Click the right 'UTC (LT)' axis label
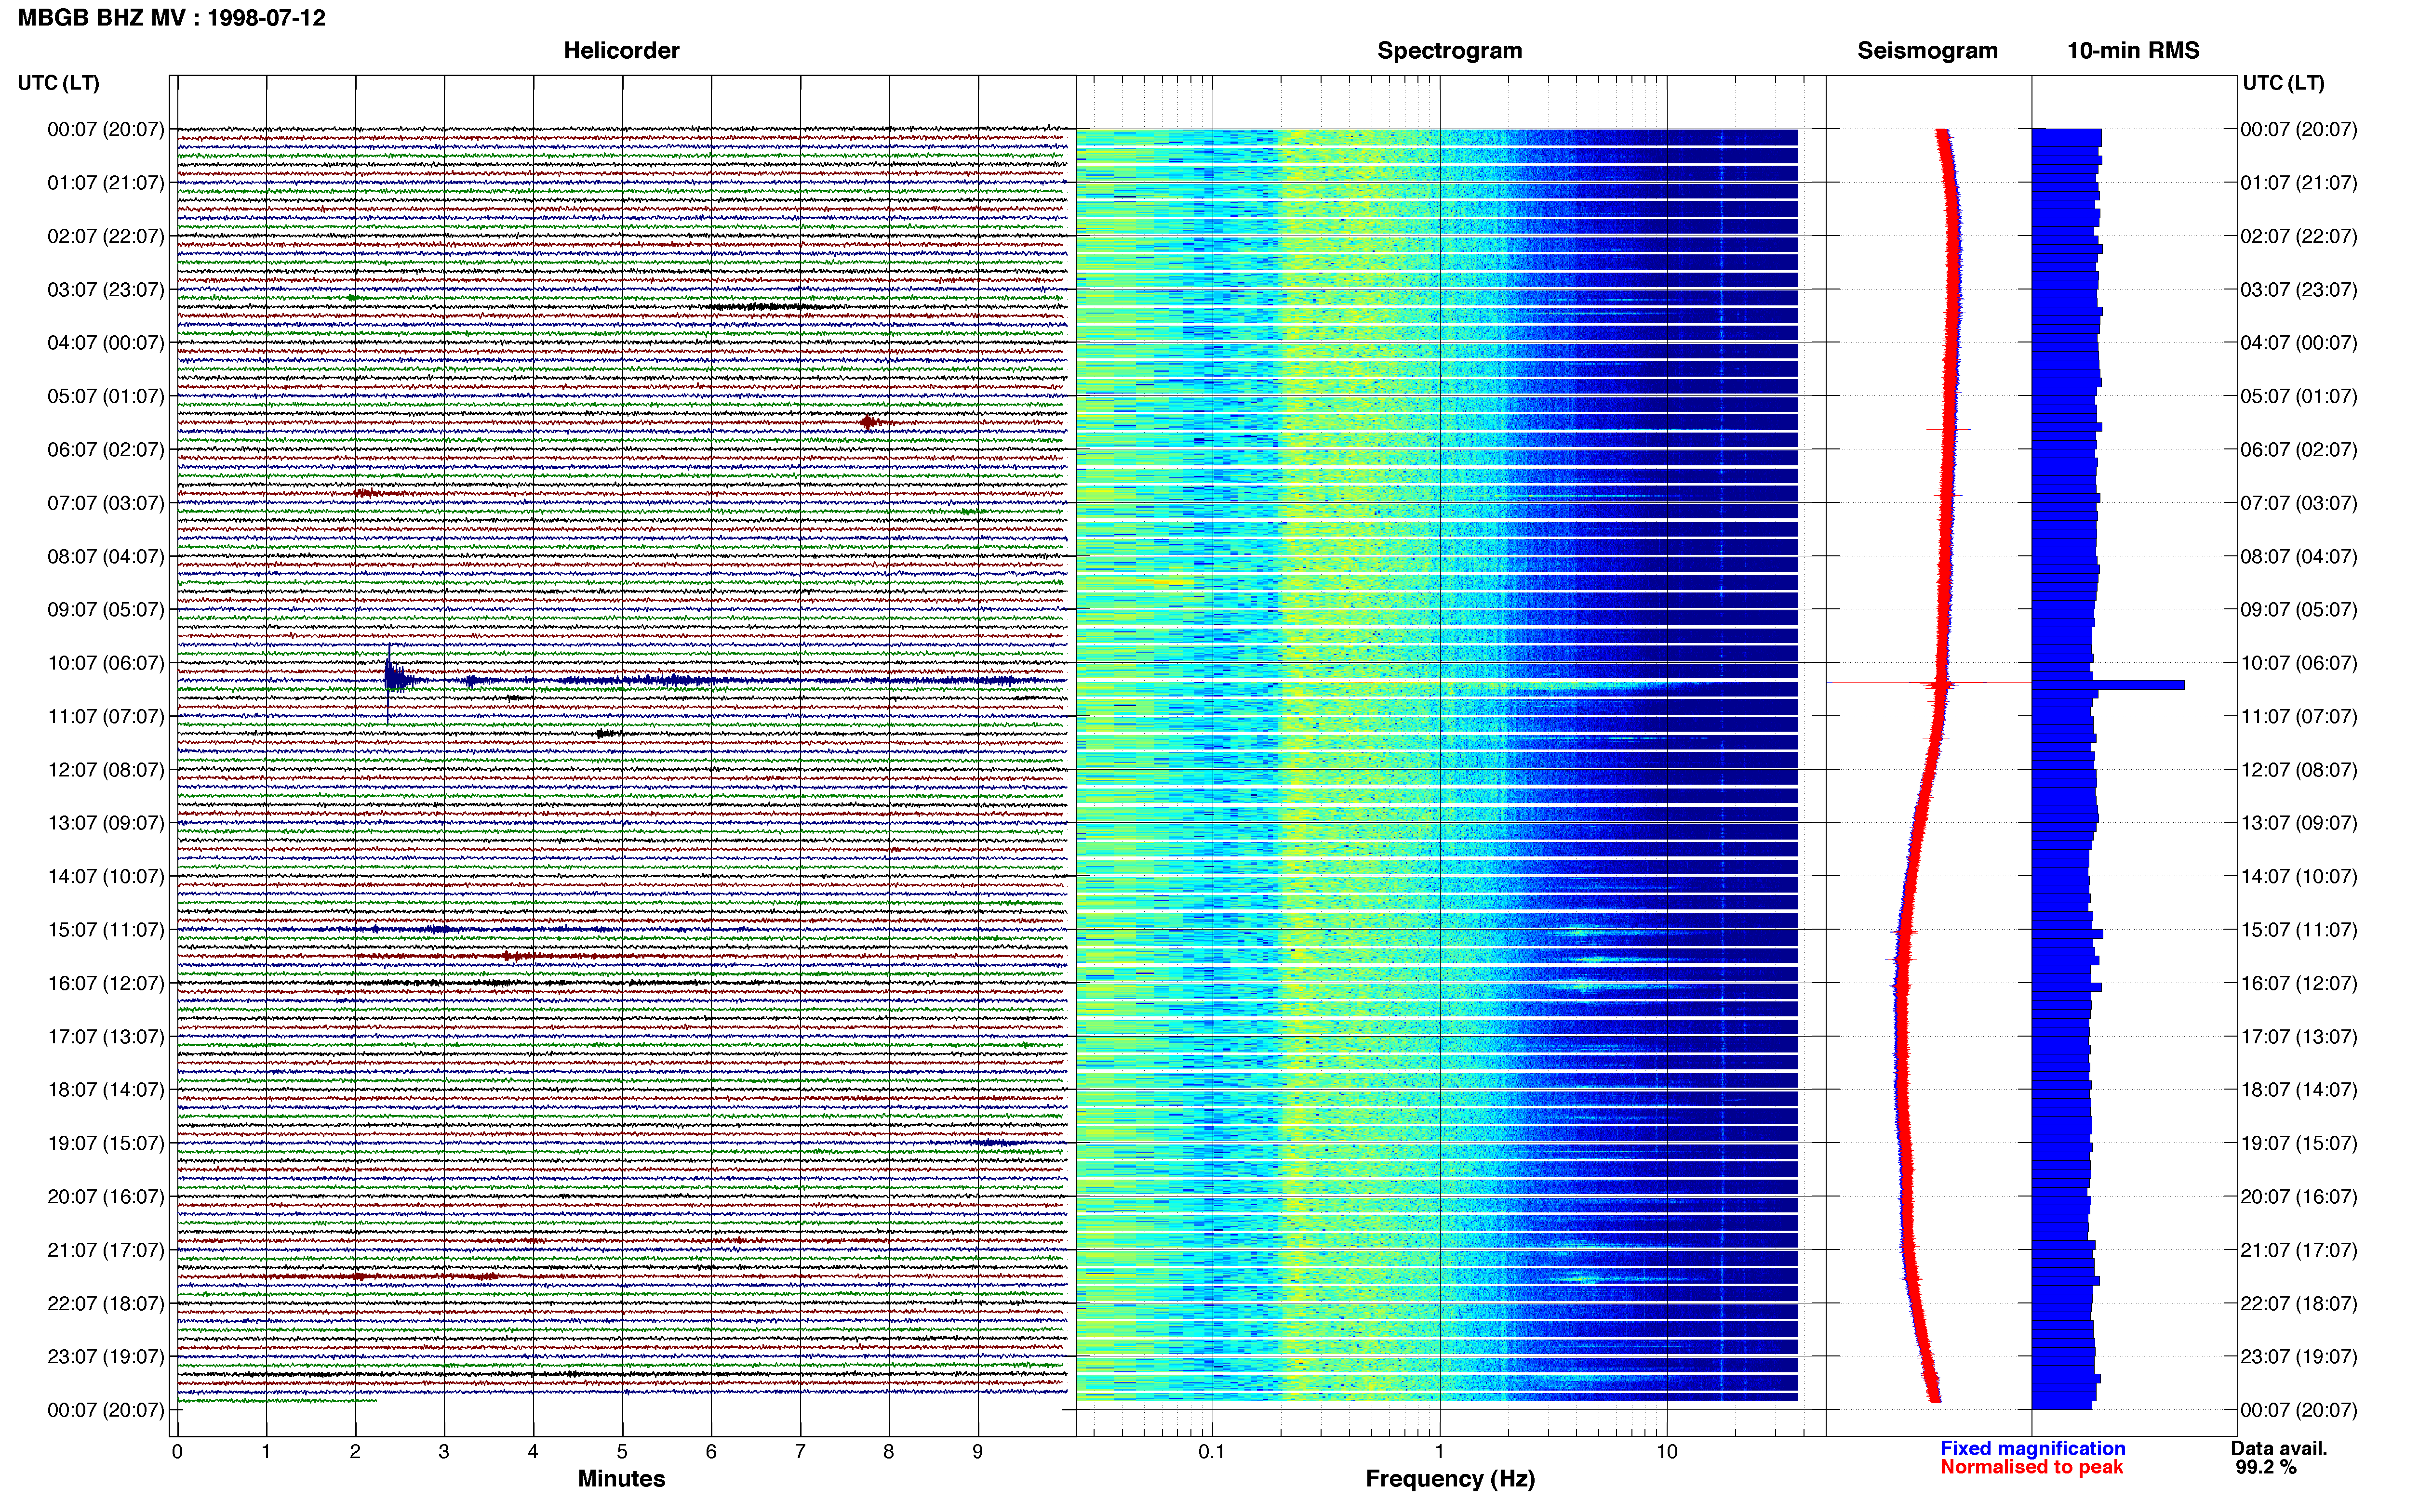The image size is (2419, 1512). point(2283,83)
